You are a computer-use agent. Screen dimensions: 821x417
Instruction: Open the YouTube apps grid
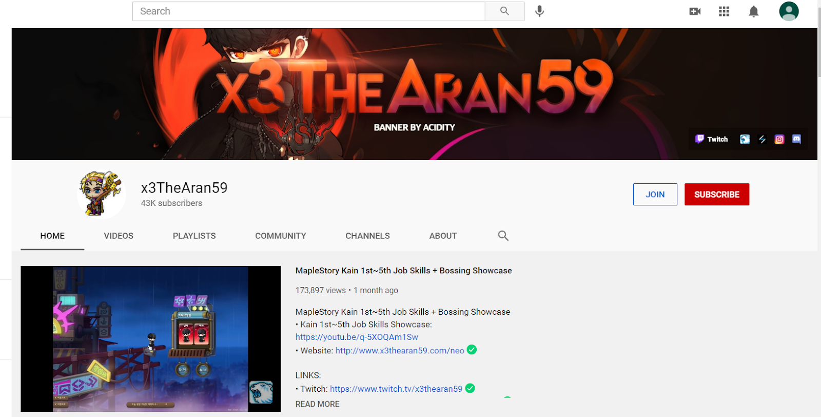pos(724,11)
